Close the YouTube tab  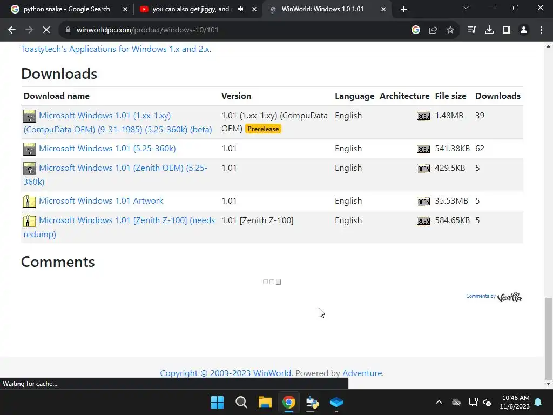(254, 9)
